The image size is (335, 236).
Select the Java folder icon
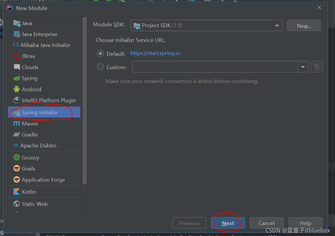coord(17,23)
